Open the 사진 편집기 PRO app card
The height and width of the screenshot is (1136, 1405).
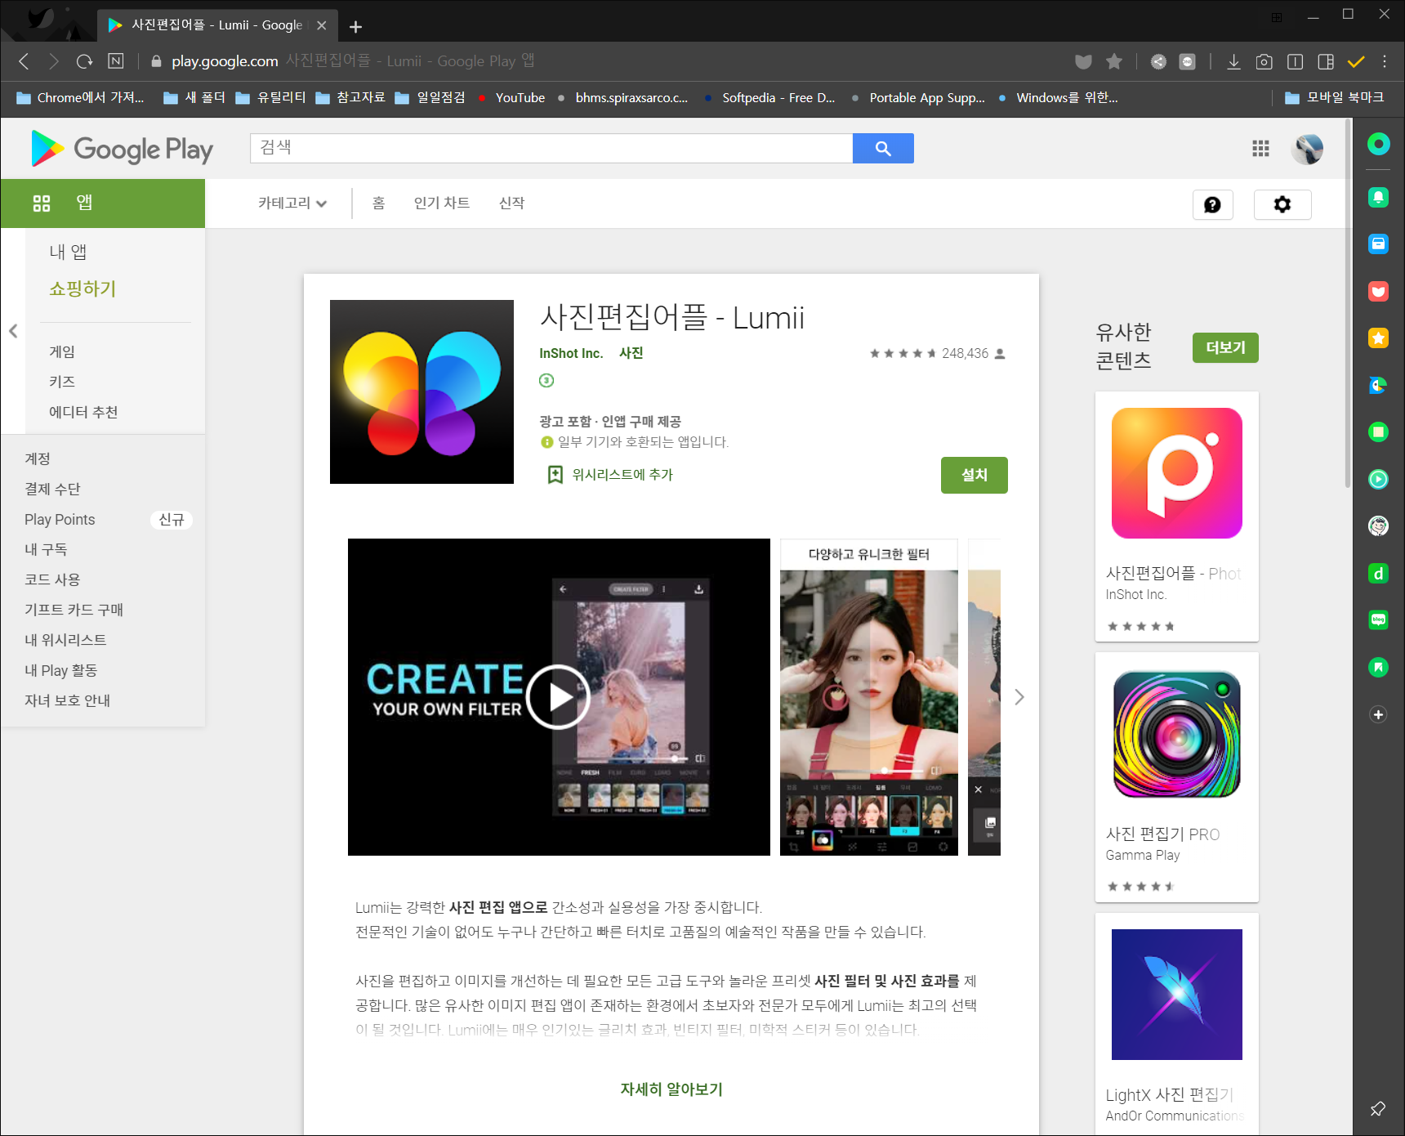tap(1176, 777)
